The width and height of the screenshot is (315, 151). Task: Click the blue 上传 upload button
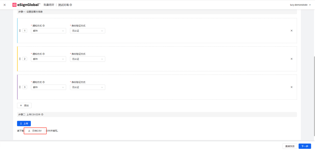click(24, 124)
